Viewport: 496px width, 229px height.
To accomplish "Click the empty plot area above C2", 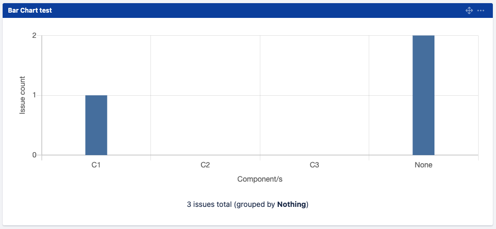I will click(205, 95).
